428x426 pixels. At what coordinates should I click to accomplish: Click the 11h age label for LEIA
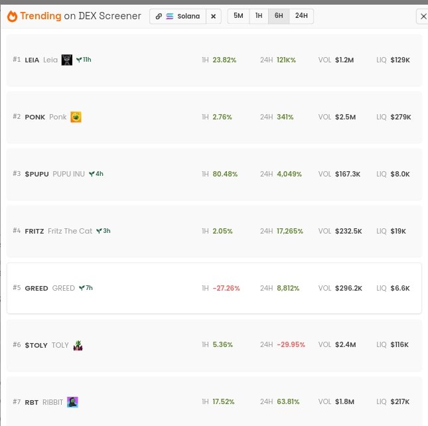tap(87, 60)
